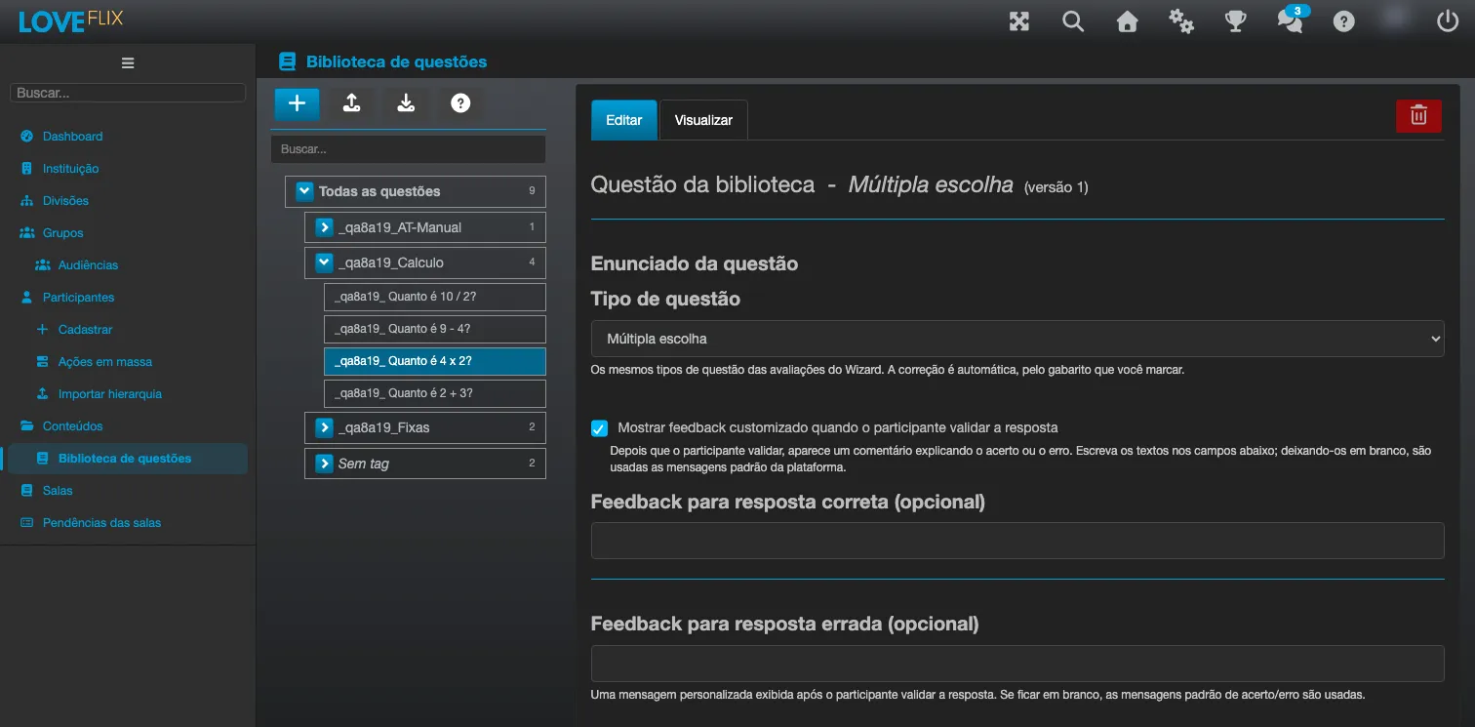Open Grupos in the sidebar
The image size is (1475, 727).
tap(62, 233)
